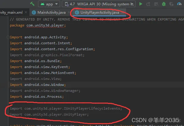The height and width of the screenshot is (126, 184).
Task: Open the Profiler gauge icon
Action: click(179, 4)
